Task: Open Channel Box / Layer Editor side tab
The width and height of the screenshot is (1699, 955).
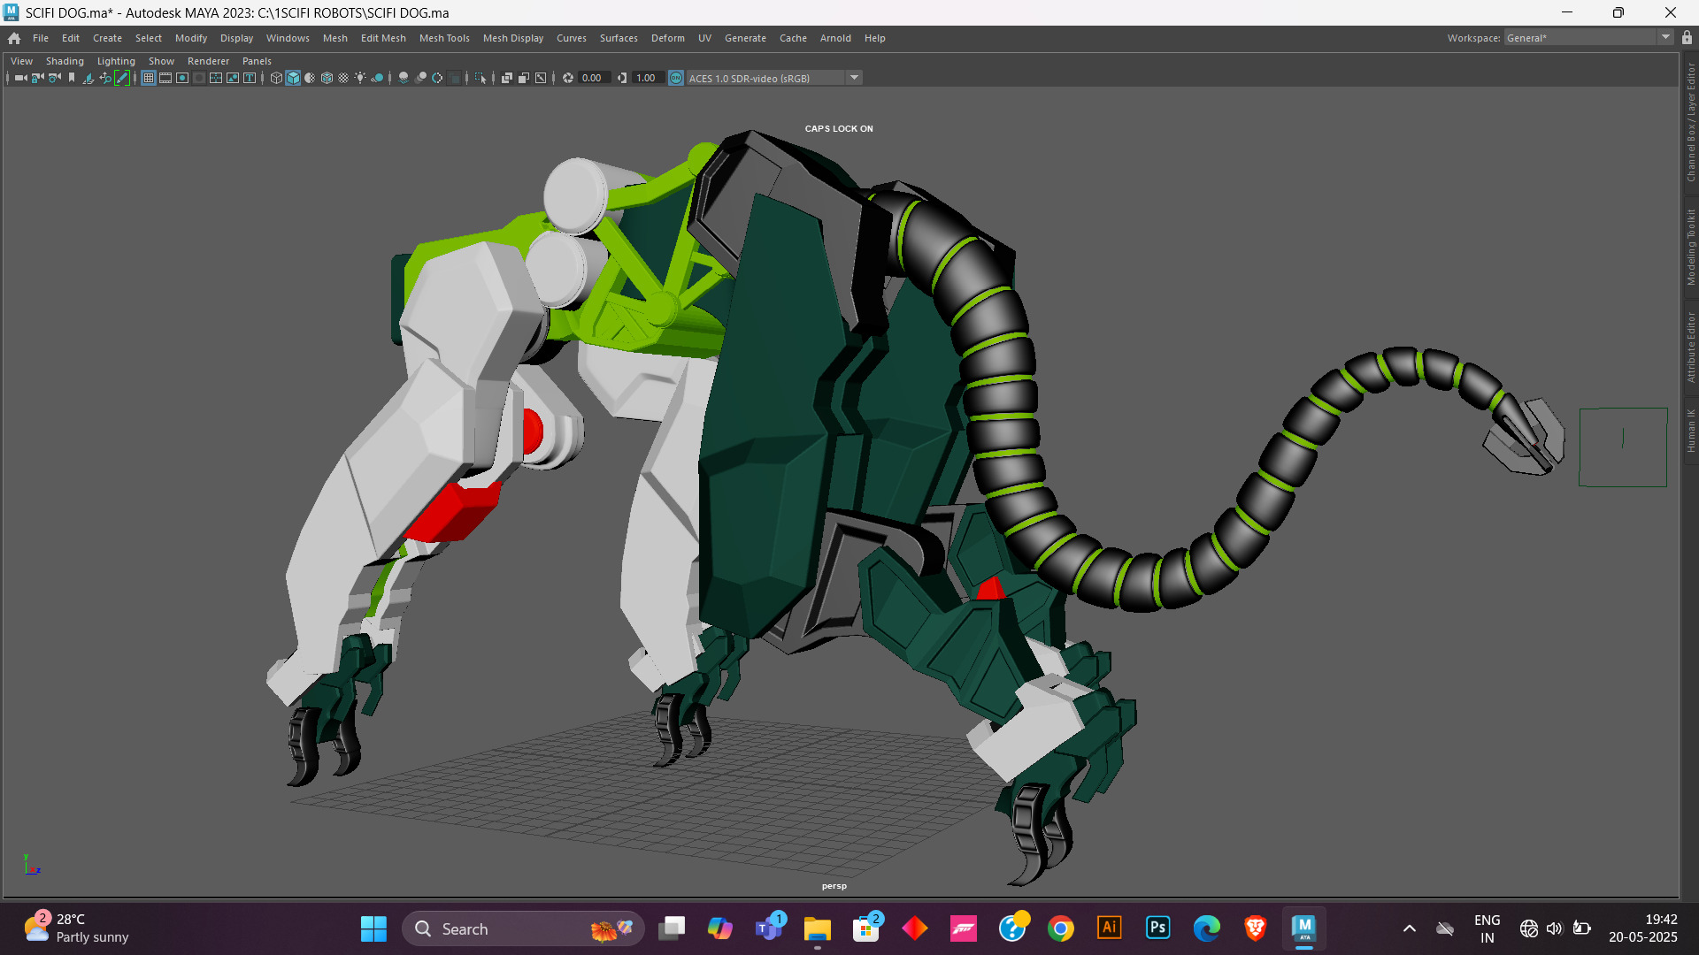Action: coord(1690,122)
